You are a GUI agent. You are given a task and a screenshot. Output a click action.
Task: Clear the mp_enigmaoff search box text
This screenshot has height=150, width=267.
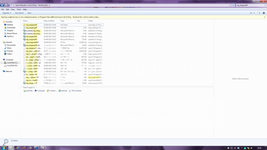[x=264, y=5]
